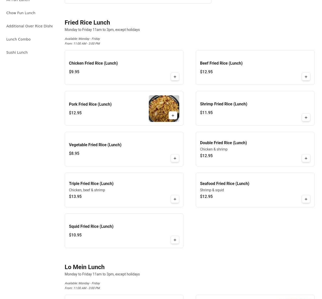Viewport: 322px width, 299px height.
Task: Click plus button on Pork Fried Rice
Action: pos(173,116)
